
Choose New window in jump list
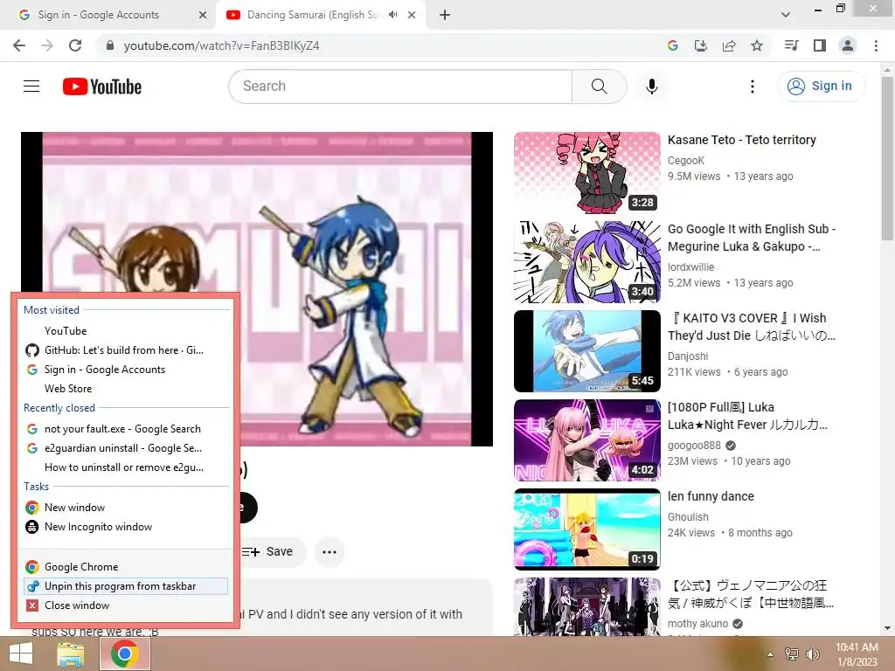pyautogui.click(x=126, y=508)
